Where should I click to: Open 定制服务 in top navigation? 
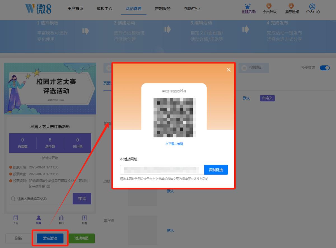(163, 8)
